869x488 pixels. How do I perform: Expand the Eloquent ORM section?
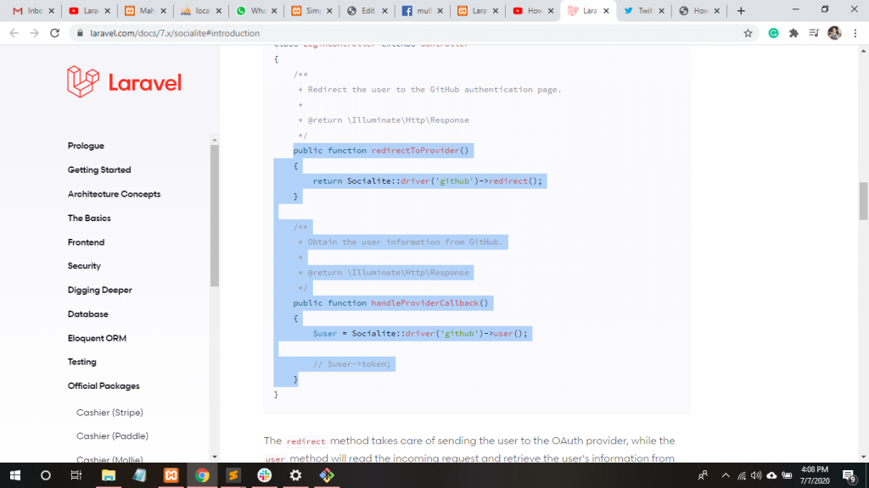tap(97, 338)
